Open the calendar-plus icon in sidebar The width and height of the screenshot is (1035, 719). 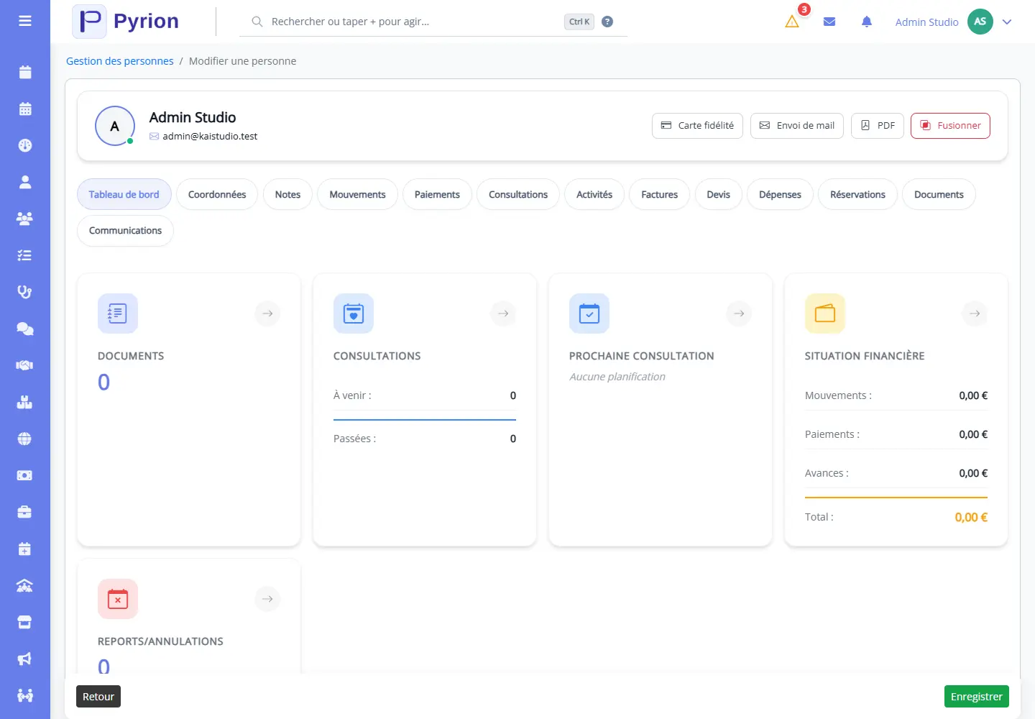pyautogui.click(x=25, y=549)
